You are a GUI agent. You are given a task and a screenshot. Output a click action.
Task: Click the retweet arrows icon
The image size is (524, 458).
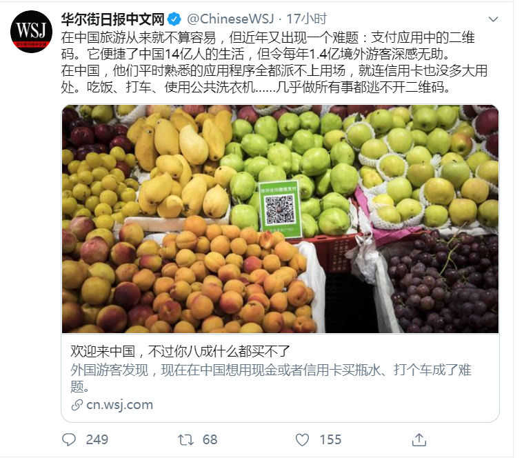[x=185, y=439]
